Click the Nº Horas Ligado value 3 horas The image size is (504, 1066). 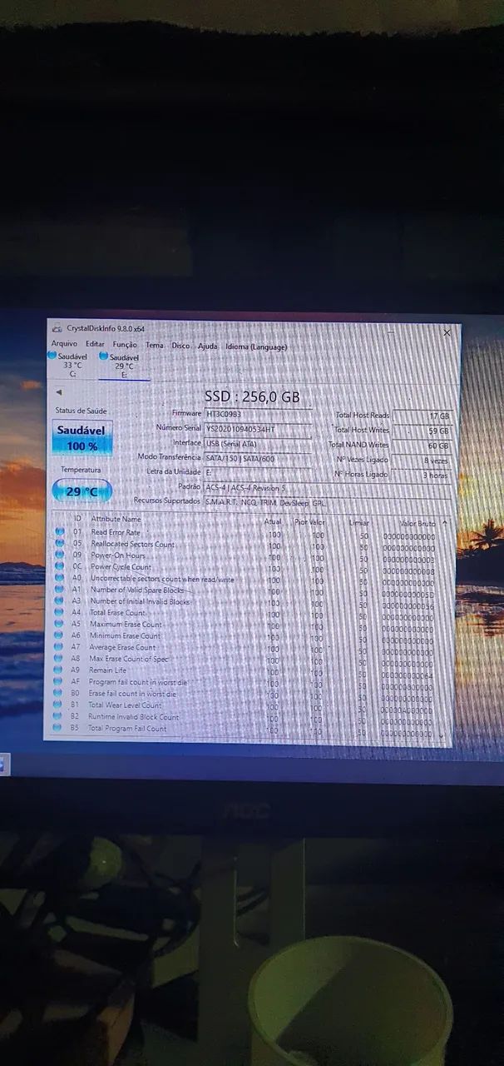[422, 475]
